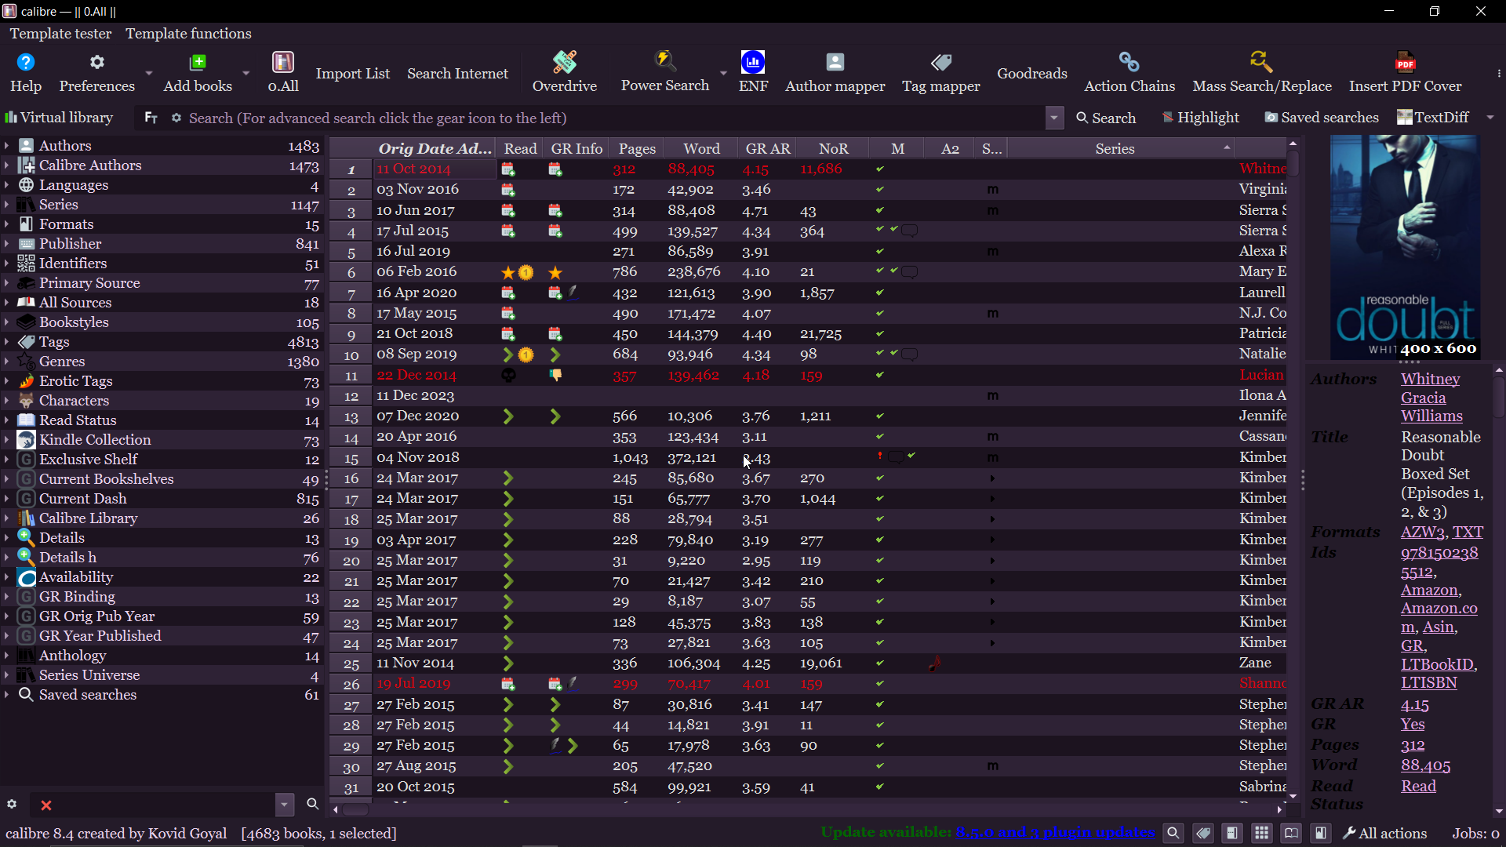The width and height of the screenshot is (1506, 847).
Task: Click the Insert PDF Cover icon
Action: [x=1405, y=71]
